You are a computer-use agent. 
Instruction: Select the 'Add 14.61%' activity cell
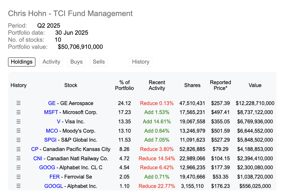pos(157,122)
